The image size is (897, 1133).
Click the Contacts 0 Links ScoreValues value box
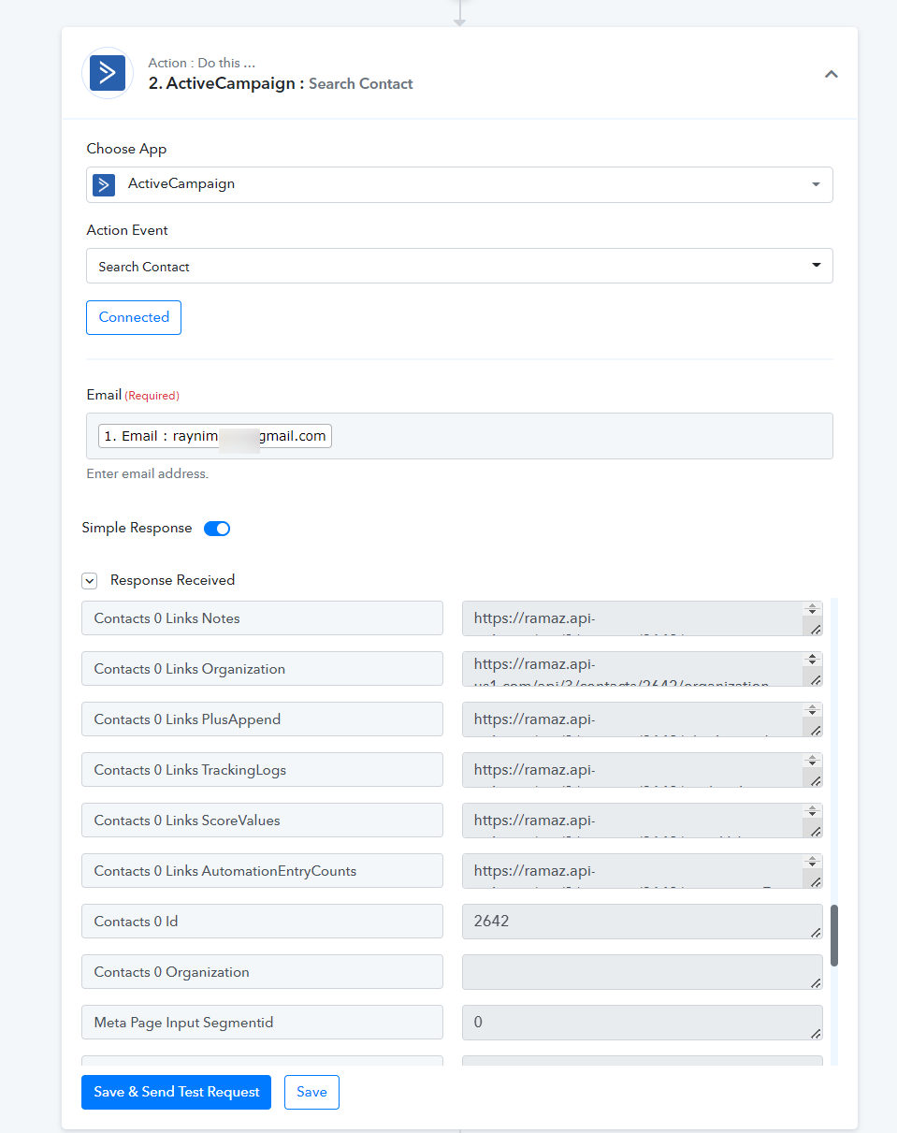click(642, 821)
